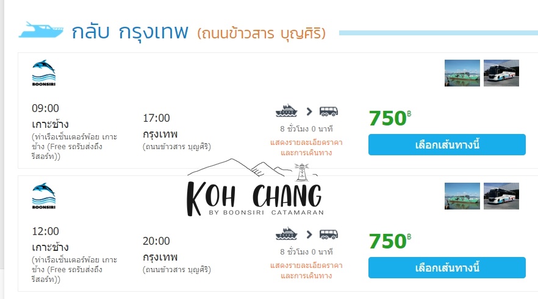Open the ferry photo thumbnail for the 09:00 trip

tap(462, 72)
